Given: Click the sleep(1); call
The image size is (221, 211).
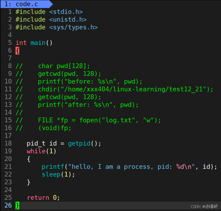Looking at the screenshot, I should pos(58,174).
